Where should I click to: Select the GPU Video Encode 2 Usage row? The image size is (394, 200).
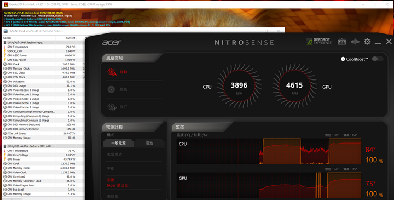pyautogui.click(x=43, y=107)
